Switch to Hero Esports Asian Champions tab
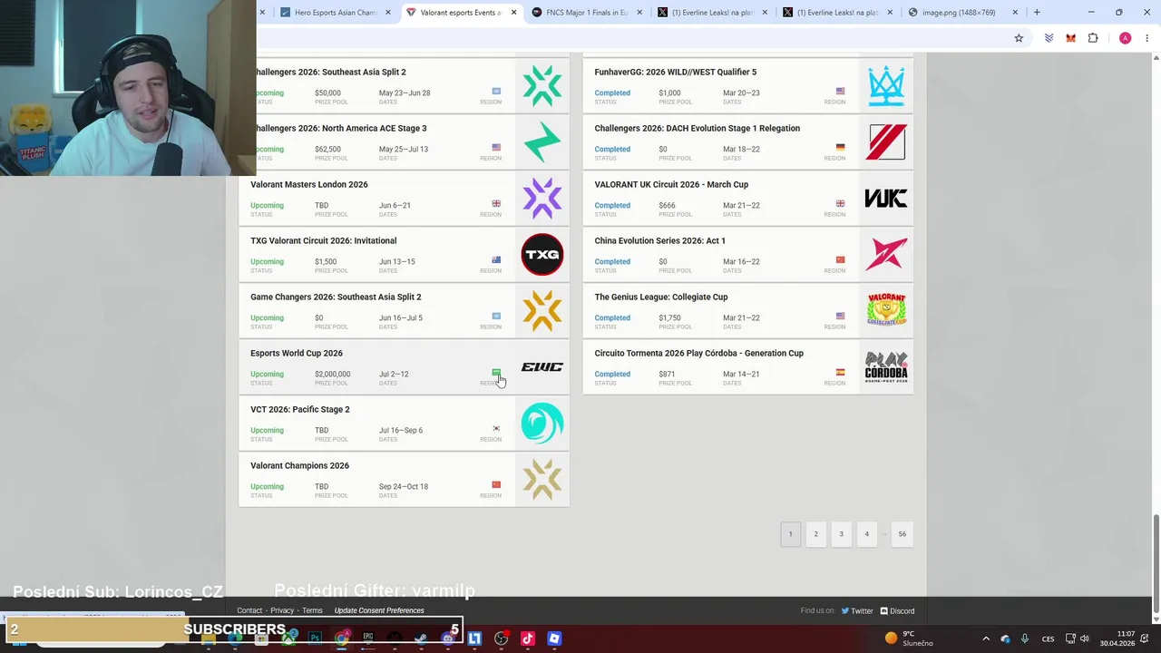 (334, 13)
